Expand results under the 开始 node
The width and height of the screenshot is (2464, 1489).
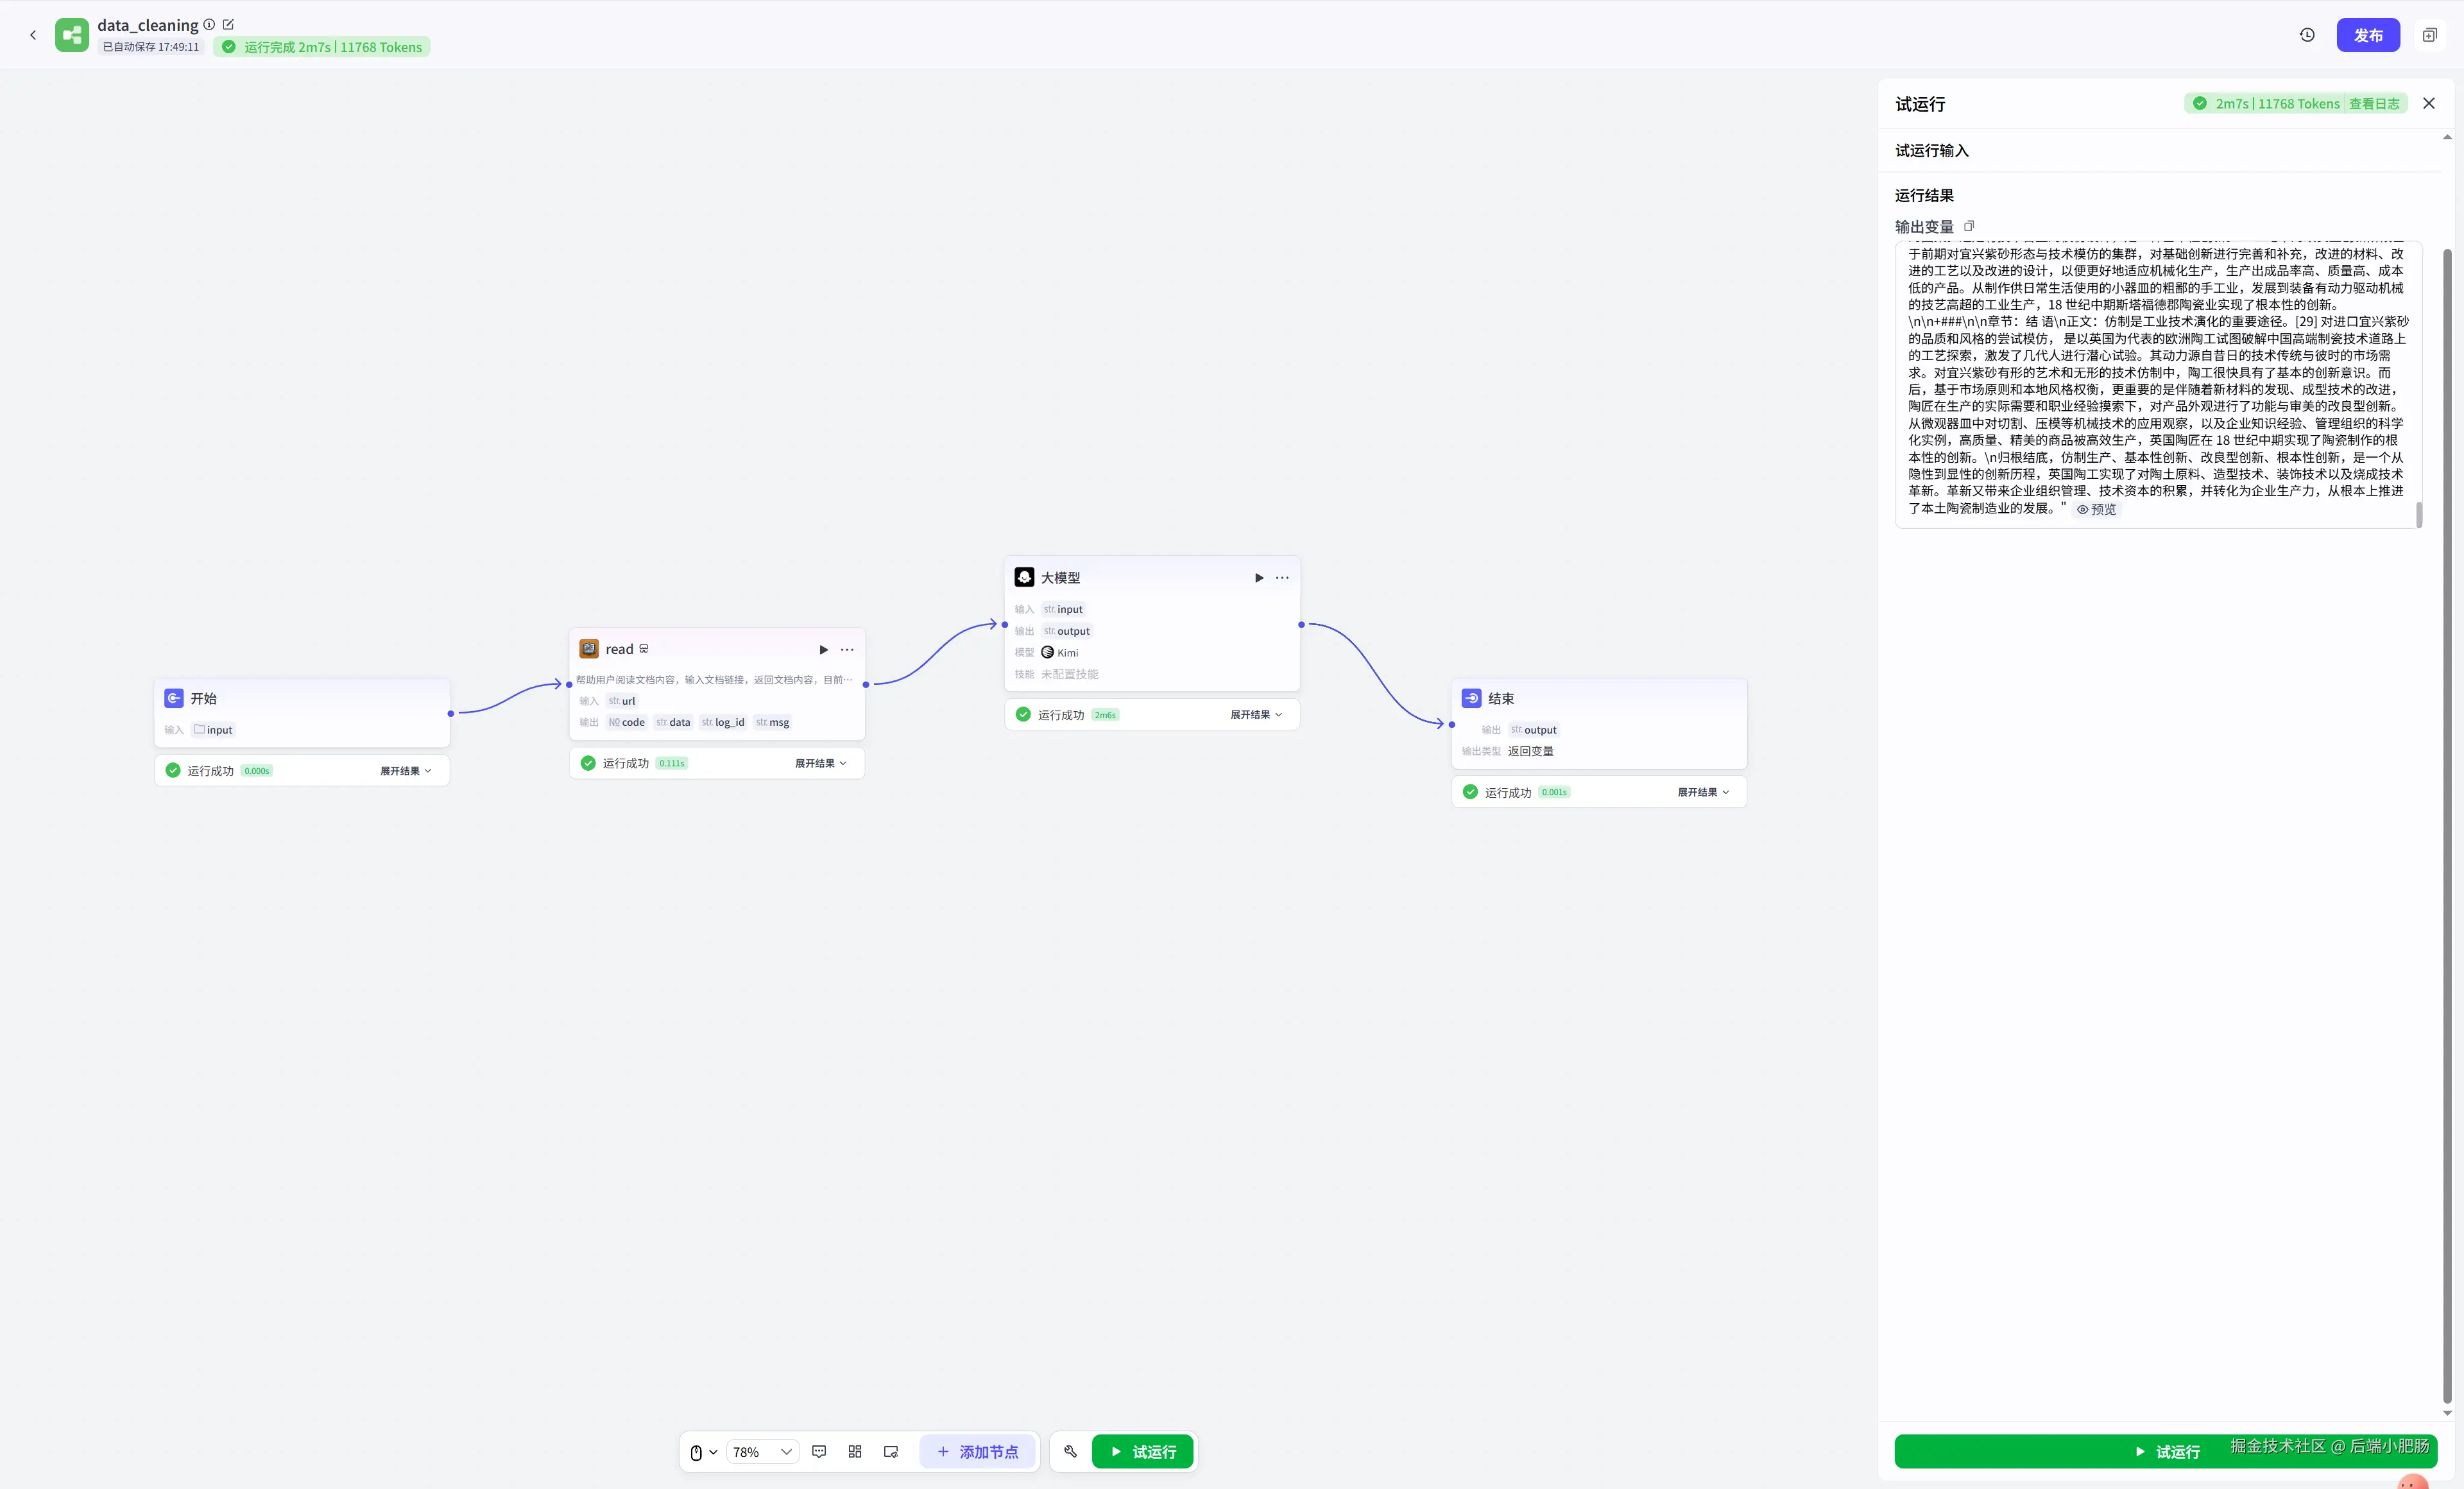click(x=405, y=771)
